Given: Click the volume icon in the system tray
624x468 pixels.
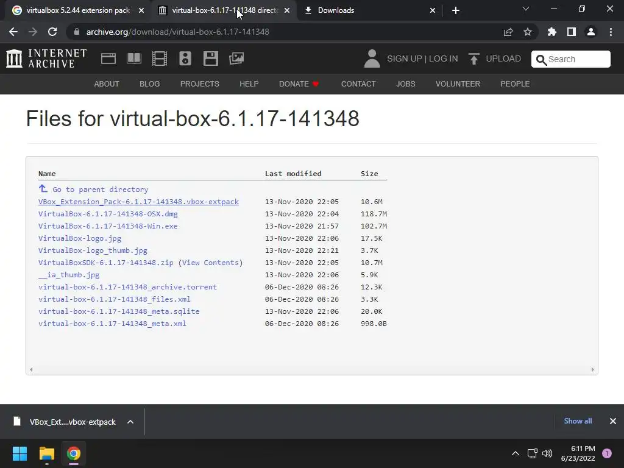Looking at the screenshot, I should point(547,453).
